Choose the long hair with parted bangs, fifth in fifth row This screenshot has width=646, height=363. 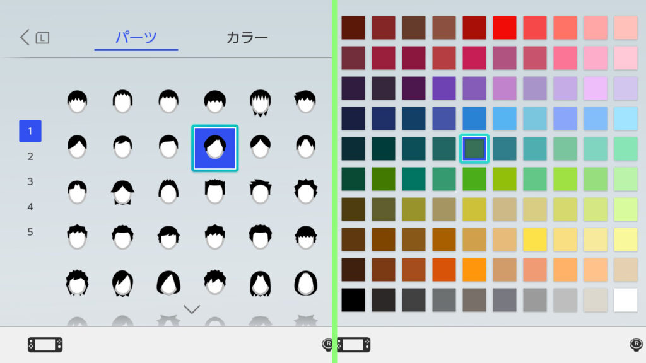261,284
